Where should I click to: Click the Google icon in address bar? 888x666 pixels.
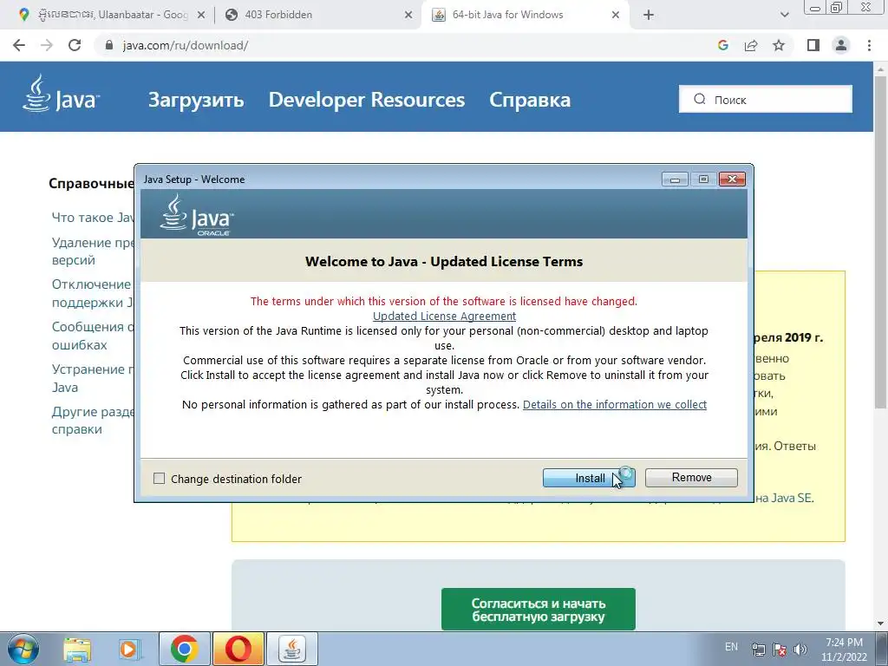click(722, 45)
